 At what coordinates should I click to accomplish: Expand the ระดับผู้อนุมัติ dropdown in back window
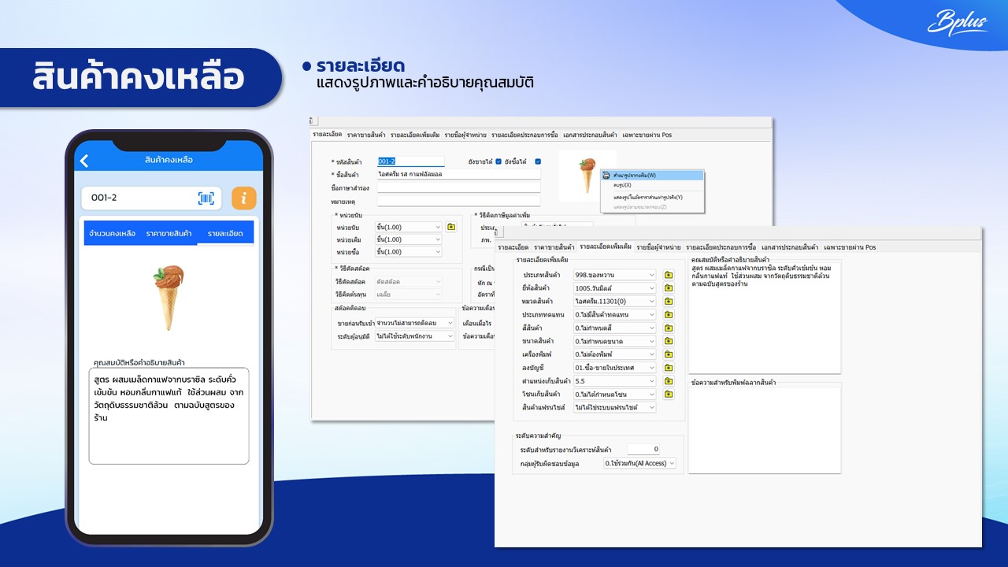[x=415, y=336]
